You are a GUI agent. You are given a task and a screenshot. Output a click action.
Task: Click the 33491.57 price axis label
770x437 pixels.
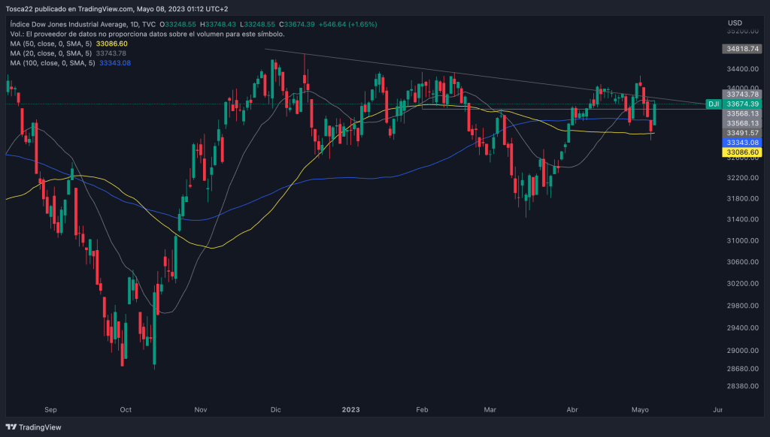tap(741, 132)
